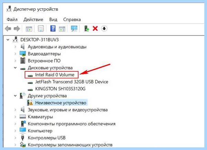Screen dimensions: 207x150
Task: Select the KINGSTON SH103S3120G disk
Action: tap(60, 89)
